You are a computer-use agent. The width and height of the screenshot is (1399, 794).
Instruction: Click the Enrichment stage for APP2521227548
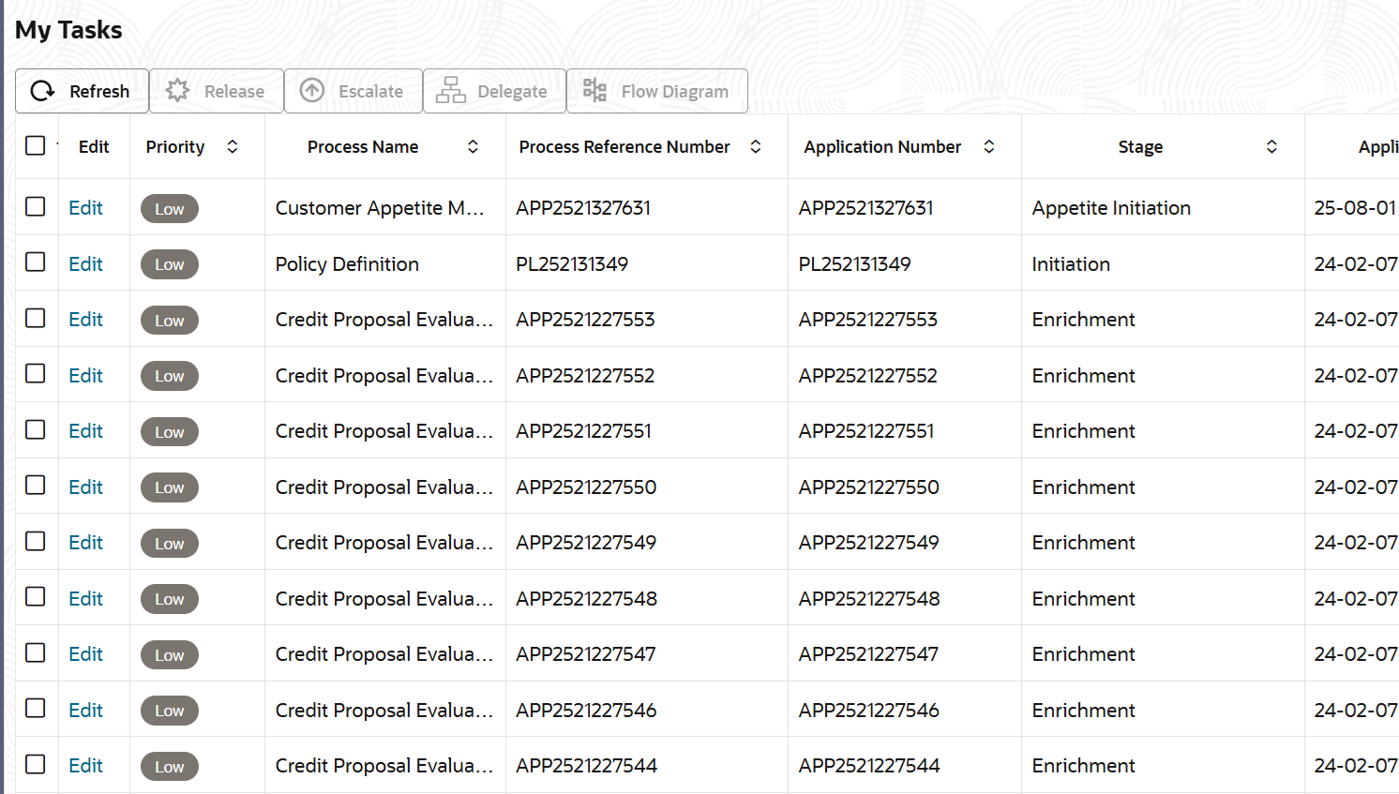(x=1083, y=599)
